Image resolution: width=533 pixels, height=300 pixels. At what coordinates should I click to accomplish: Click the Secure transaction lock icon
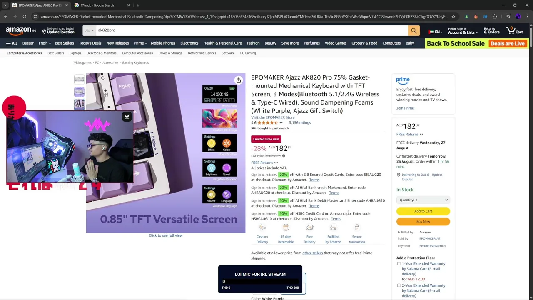point(357,227)
